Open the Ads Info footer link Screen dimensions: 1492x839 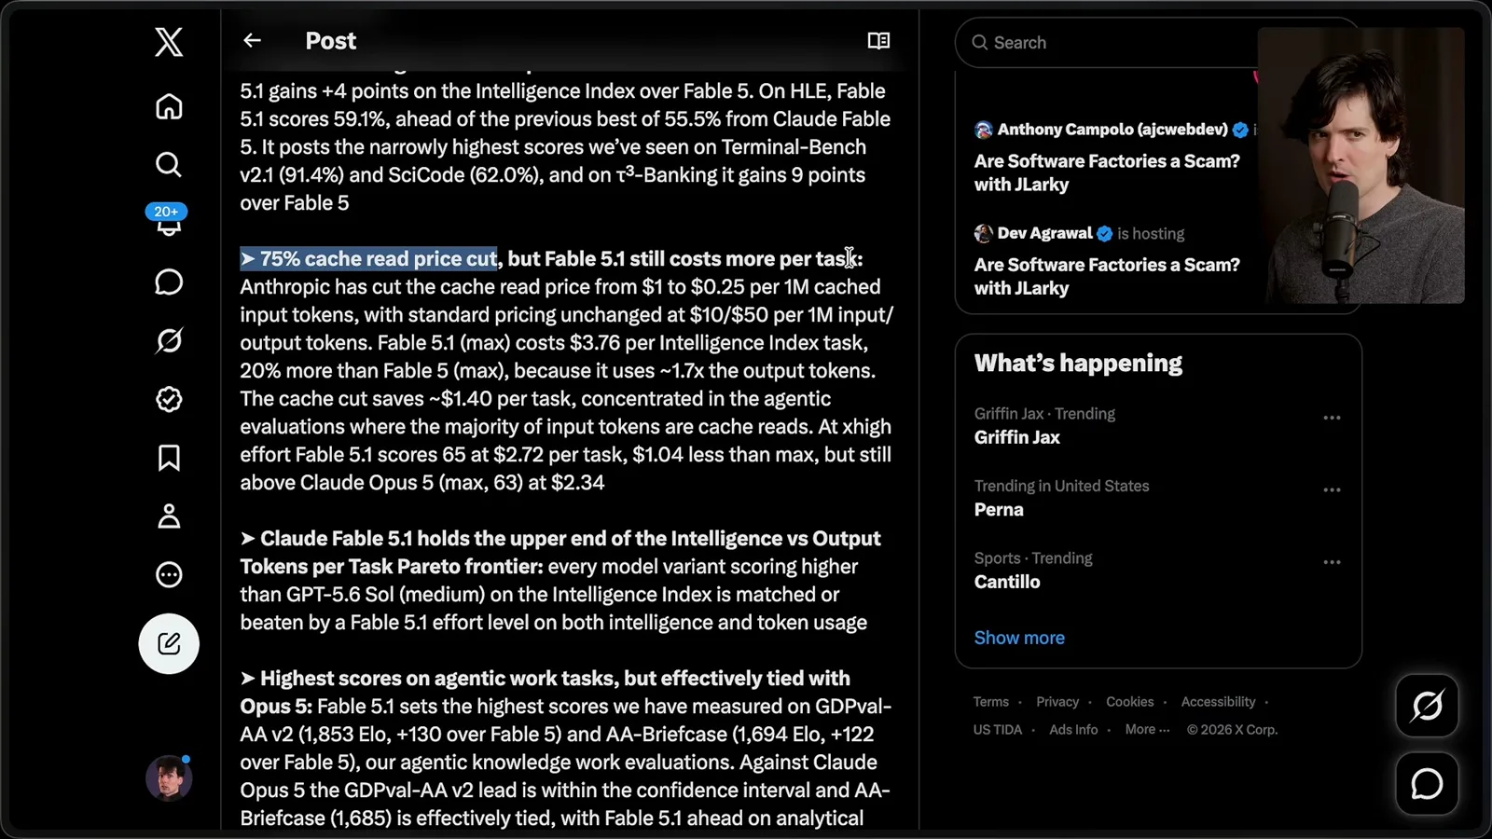[x=1073, y=730]
